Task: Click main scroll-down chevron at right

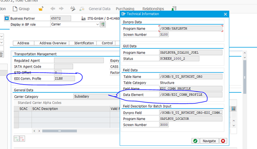Action: tap(245, 57)
